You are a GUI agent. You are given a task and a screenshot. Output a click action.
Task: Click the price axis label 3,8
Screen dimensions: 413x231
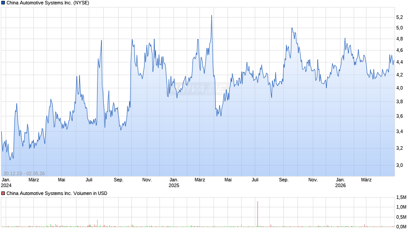click(399, 102)
